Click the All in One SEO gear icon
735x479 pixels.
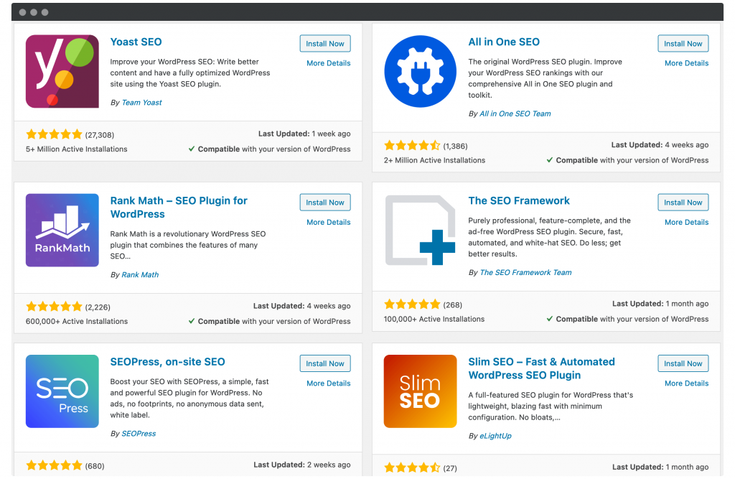[x=420, y=71]
